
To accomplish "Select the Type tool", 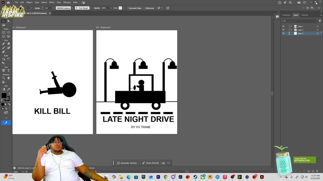I will point(9,71).
